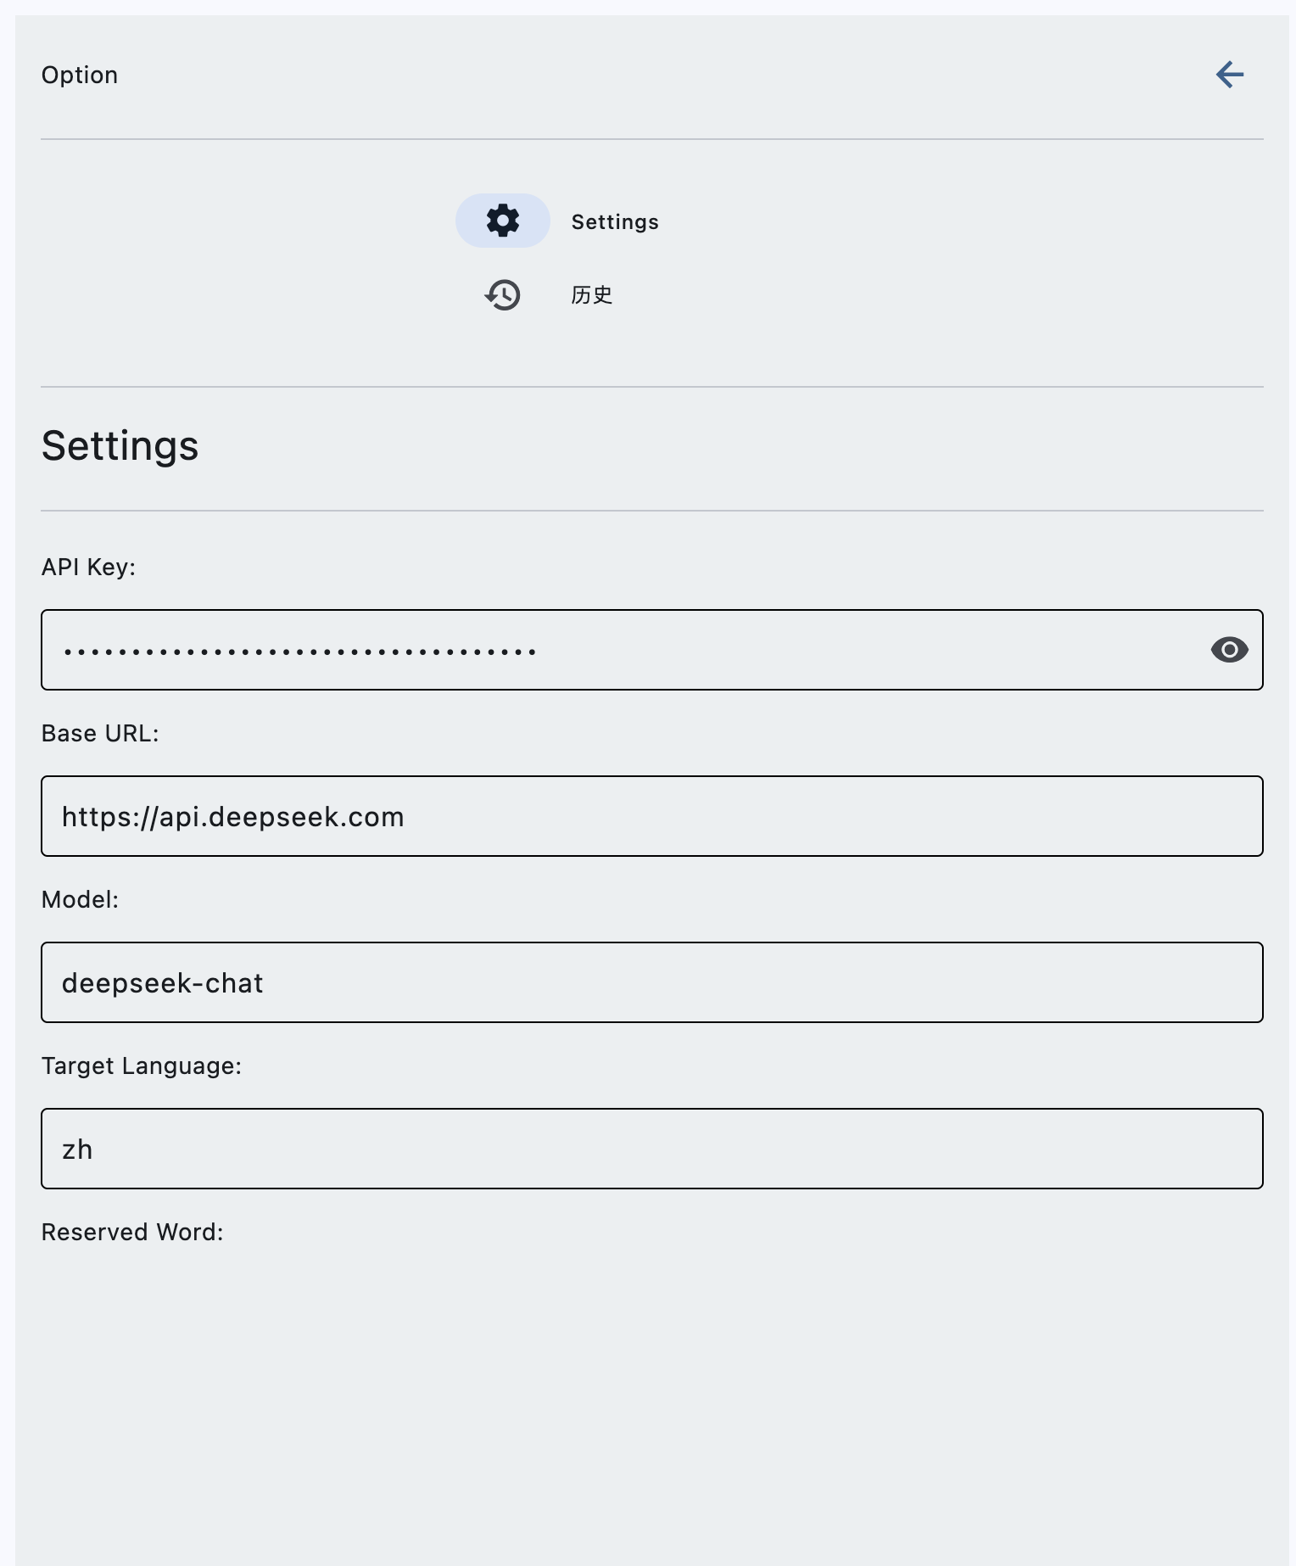Viewport: 1296px width, 1566px height.
Task: Click the large Settings page heading
Action: pos(120,446)
